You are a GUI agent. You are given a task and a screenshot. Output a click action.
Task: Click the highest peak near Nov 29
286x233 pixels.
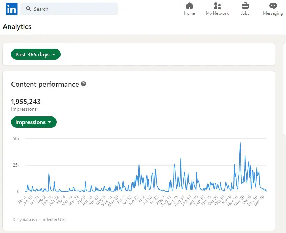pos(240,143)
